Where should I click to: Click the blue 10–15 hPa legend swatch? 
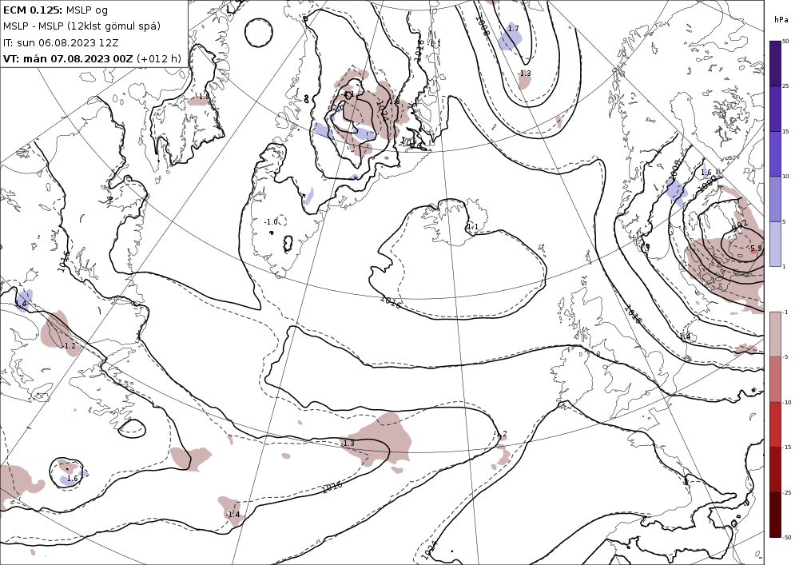775,154
